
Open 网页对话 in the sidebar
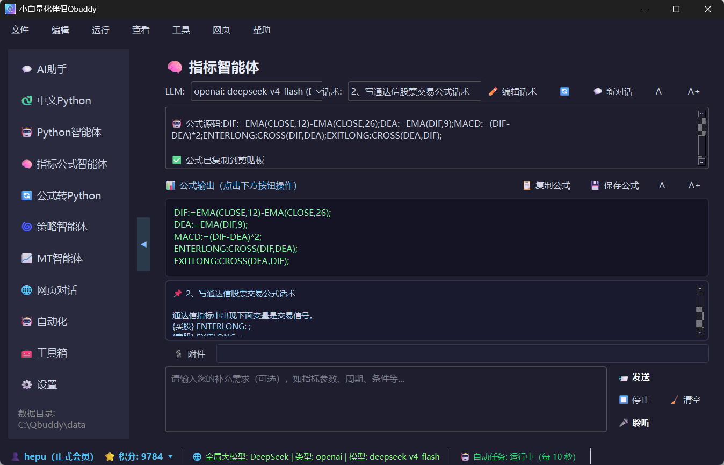point(68,290)
